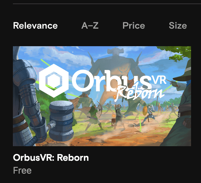201x183 pixels.
Task: Click the white hexagon Orbus logo
Action: point(54,81)
